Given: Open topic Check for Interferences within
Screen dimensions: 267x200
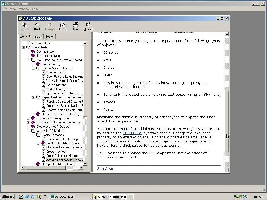Looking at the screenshot, I should pos(65,147).
